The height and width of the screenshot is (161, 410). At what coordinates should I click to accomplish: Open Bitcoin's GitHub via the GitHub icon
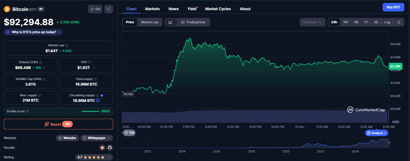click(110, 147)
